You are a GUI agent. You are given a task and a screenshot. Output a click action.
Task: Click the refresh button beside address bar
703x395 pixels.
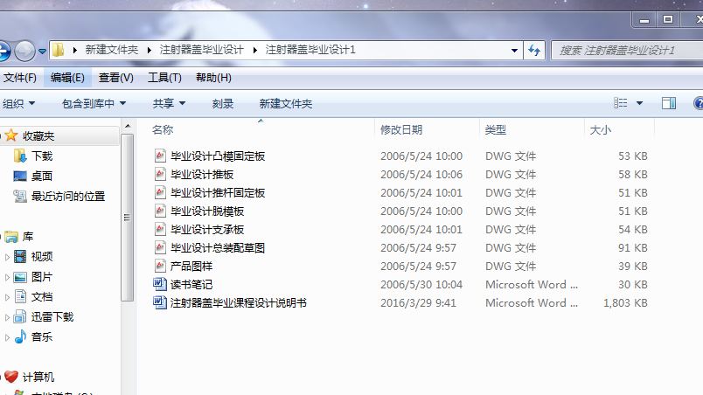[x=534, y=50]
